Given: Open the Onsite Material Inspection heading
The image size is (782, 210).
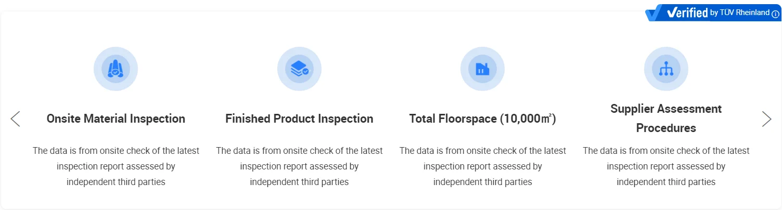Looking at the screenshot, I should [x=116, y=119].
